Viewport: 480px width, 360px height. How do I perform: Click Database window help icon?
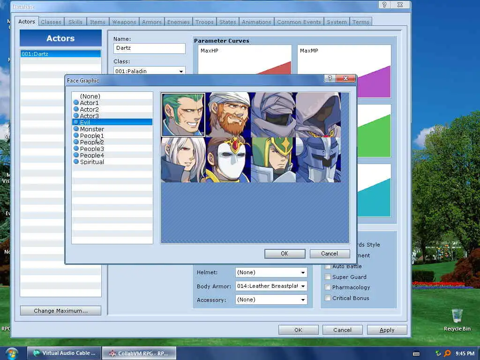384,5
